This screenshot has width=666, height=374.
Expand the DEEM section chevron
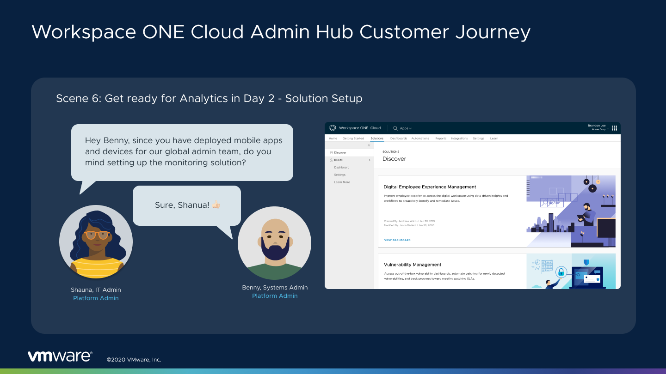[x=370, y=160]
